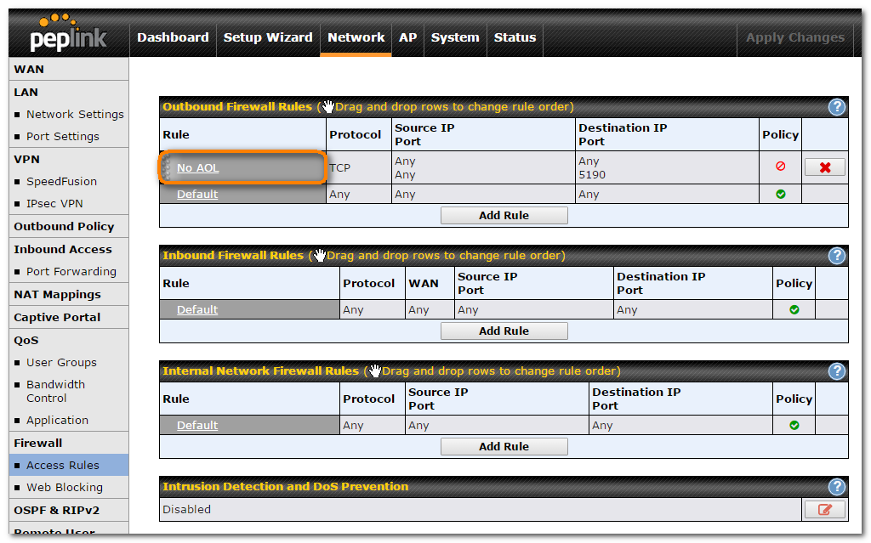The image size is (871, 543).
Task: Open the No AOL rule for editing
Action: [x=197, y=167]
